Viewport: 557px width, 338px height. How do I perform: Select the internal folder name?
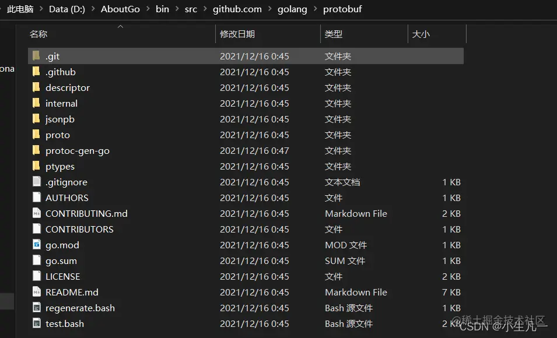[x=61, y=103]
